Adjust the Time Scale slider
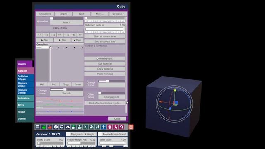 113,143
